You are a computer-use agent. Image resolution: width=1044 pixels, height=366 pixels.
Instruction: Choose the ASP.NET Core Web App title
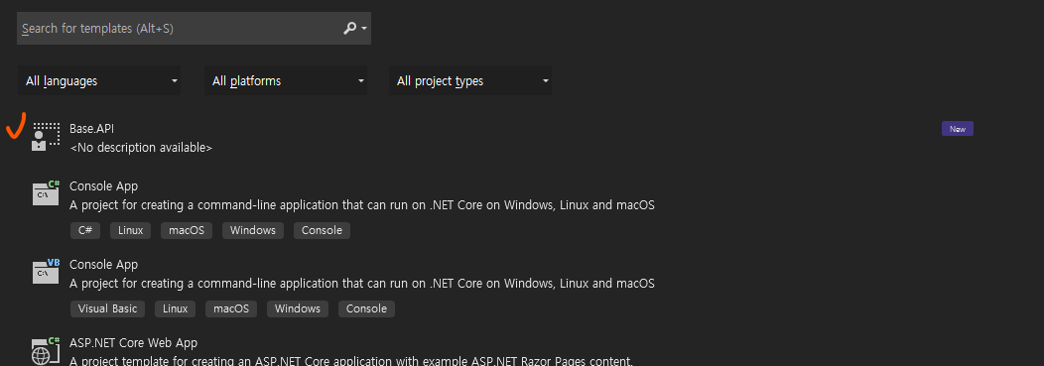pos(133,343)
